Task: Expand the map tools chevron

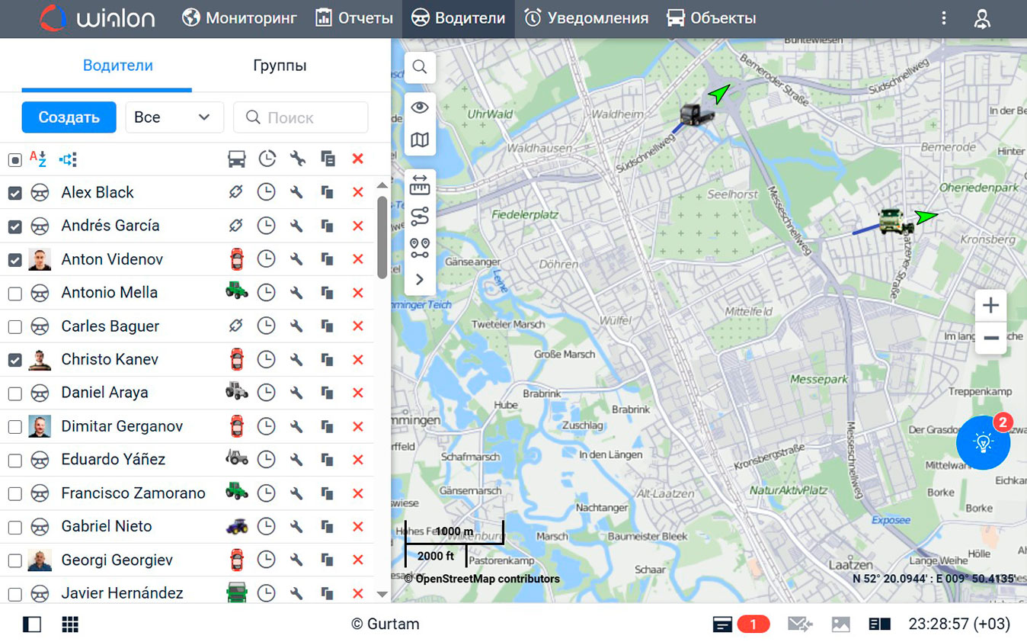Action: point(420,280)
